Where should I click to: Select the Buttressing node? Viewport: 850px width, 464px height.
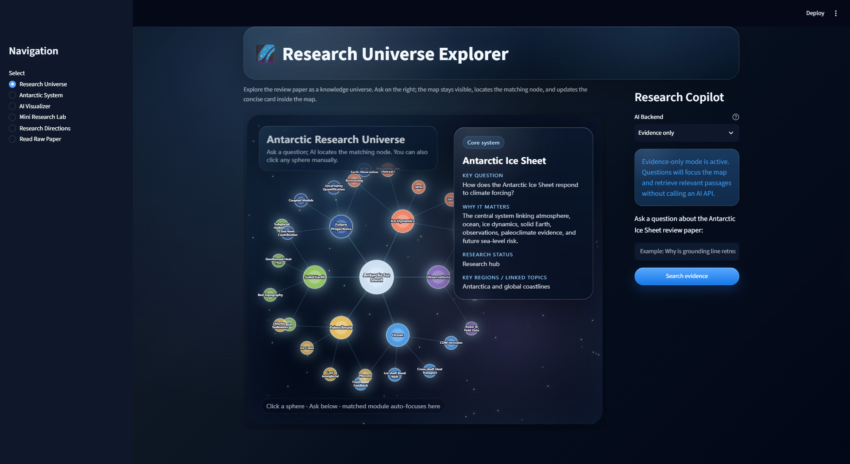[x=354, y=180]
